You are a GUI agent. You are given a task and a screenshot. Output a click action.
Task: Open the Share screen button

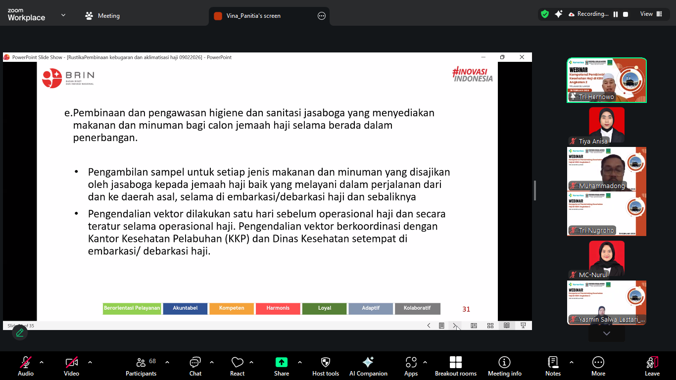coord(282,366)
